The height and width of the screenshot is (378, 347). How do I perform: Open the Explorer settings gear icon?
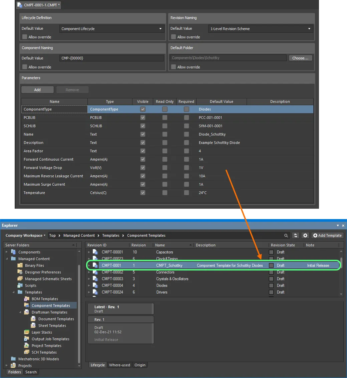click(x=305, y=235)
